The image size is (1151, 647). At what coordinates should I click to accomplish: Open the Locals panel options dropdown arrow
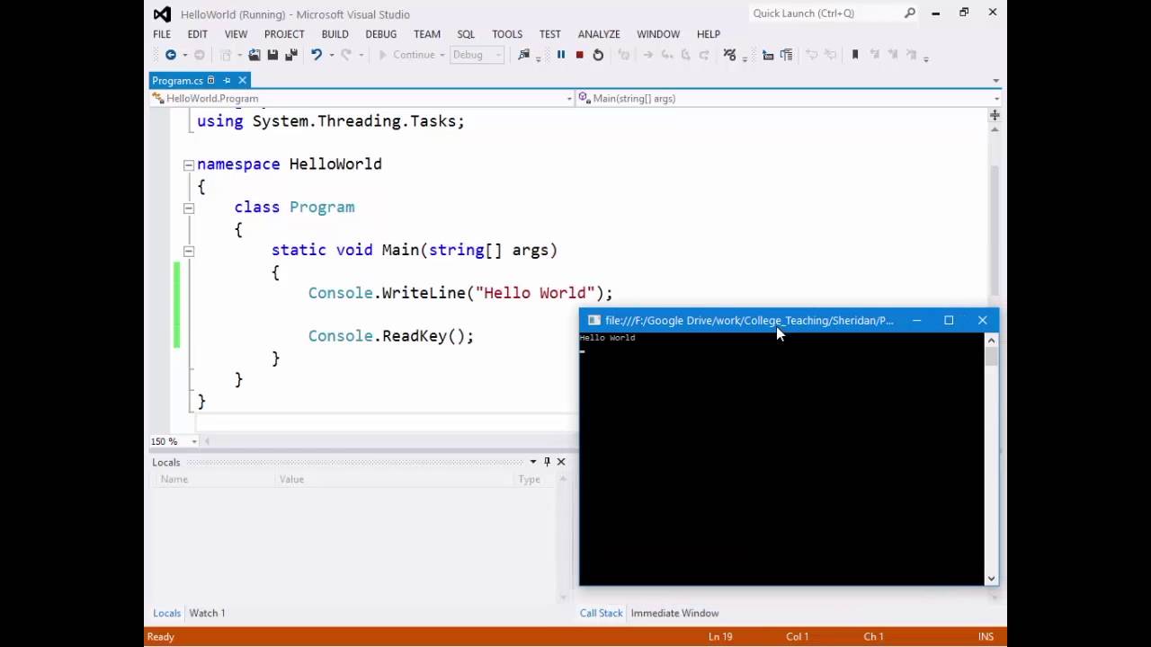click(x=533, y=462)
